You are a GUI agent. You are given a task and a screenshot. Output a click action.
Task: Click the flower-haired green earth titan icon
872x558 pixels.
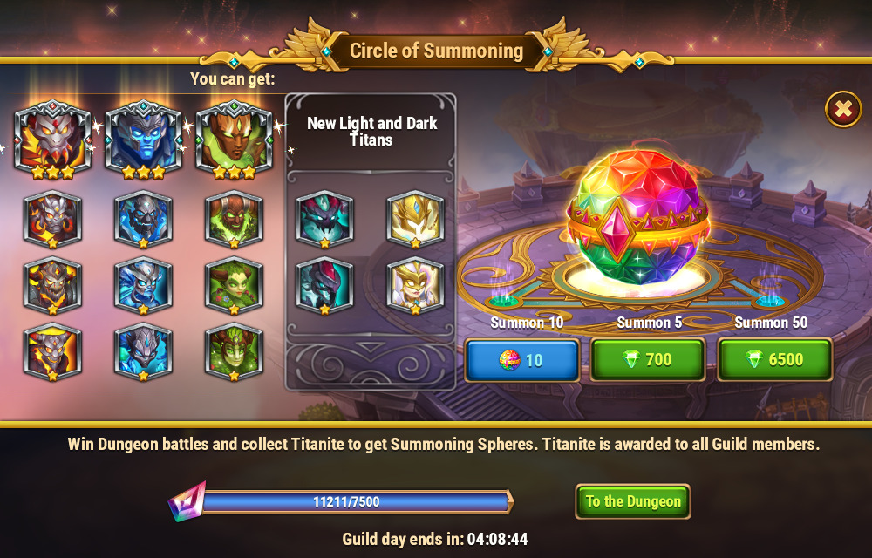[x=234, y=286]
